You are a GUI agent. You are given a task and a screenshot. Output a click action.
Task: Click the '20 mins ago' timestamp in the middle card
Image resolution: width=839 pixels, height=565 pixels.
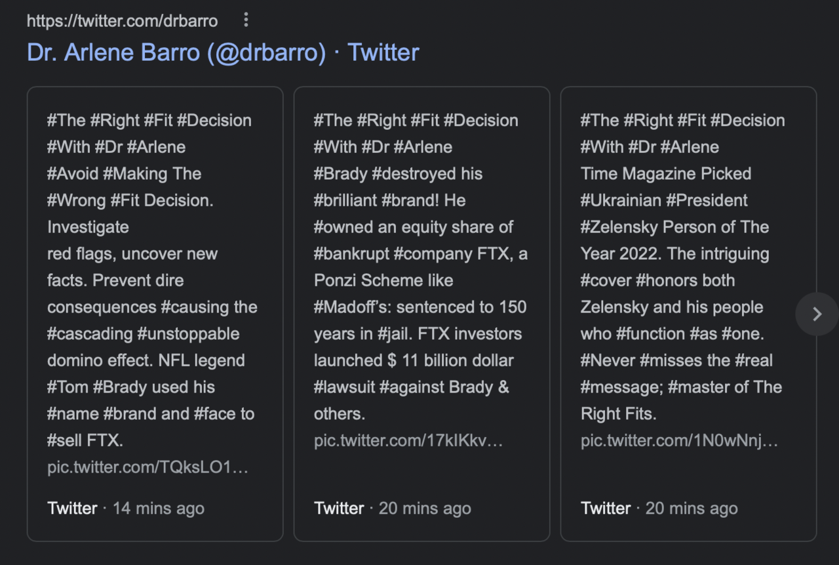click(x=425, y=509)
